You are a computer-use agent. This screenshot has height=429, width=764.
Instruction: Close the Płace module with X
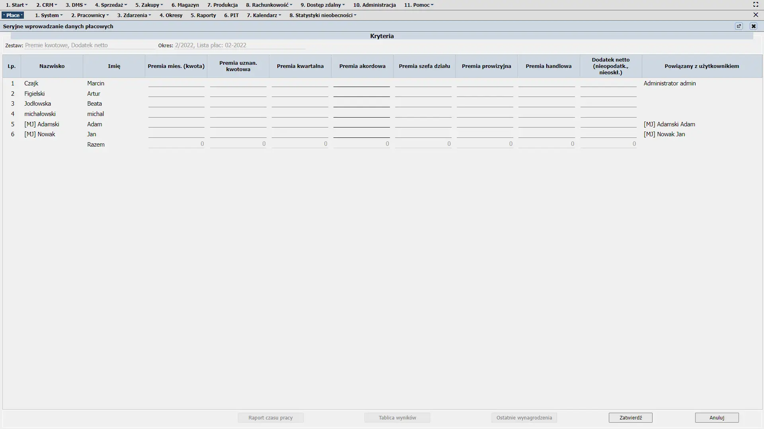[756, 15]
